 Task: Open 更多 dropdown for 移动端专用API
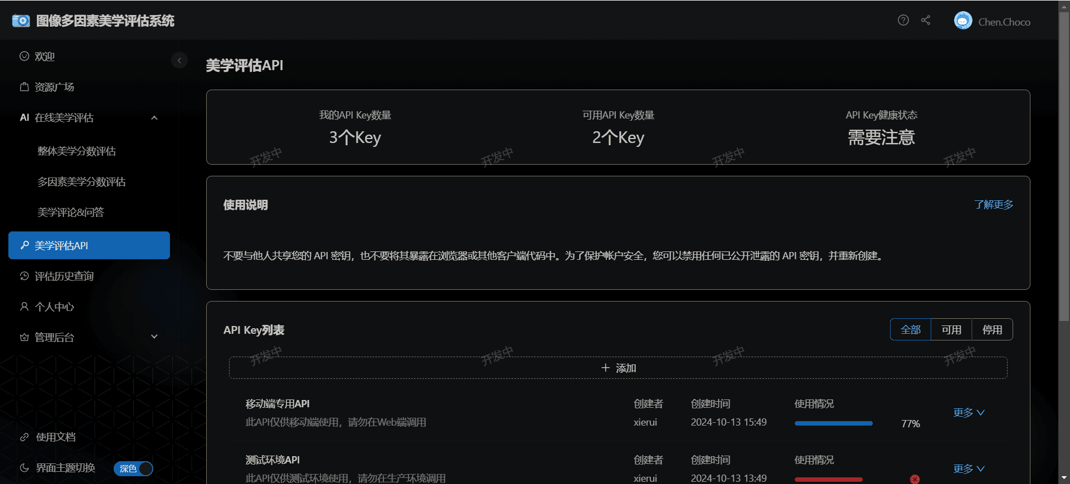point(969,413)
